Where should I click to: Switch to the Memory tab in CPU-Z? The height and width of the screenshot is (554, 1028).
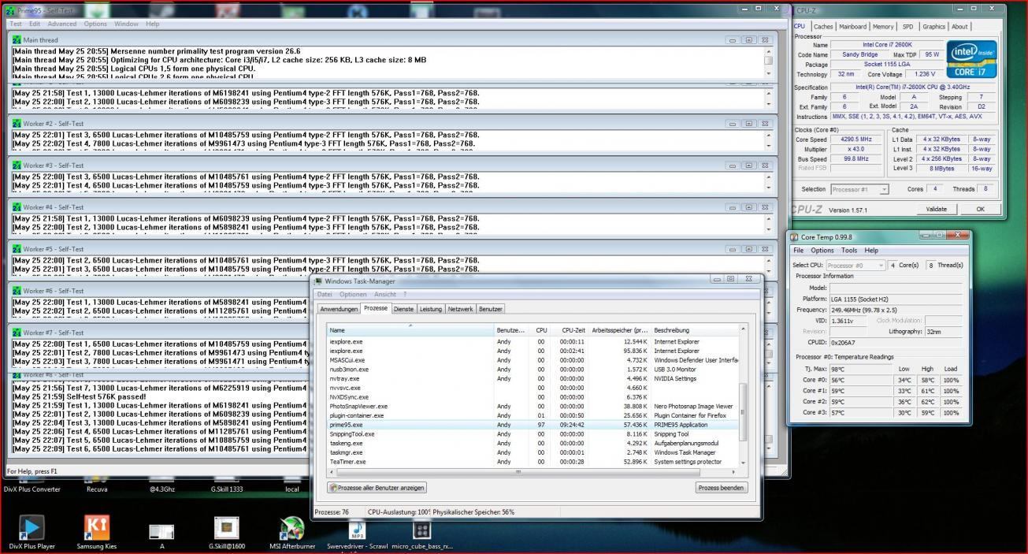pos(883,27)
